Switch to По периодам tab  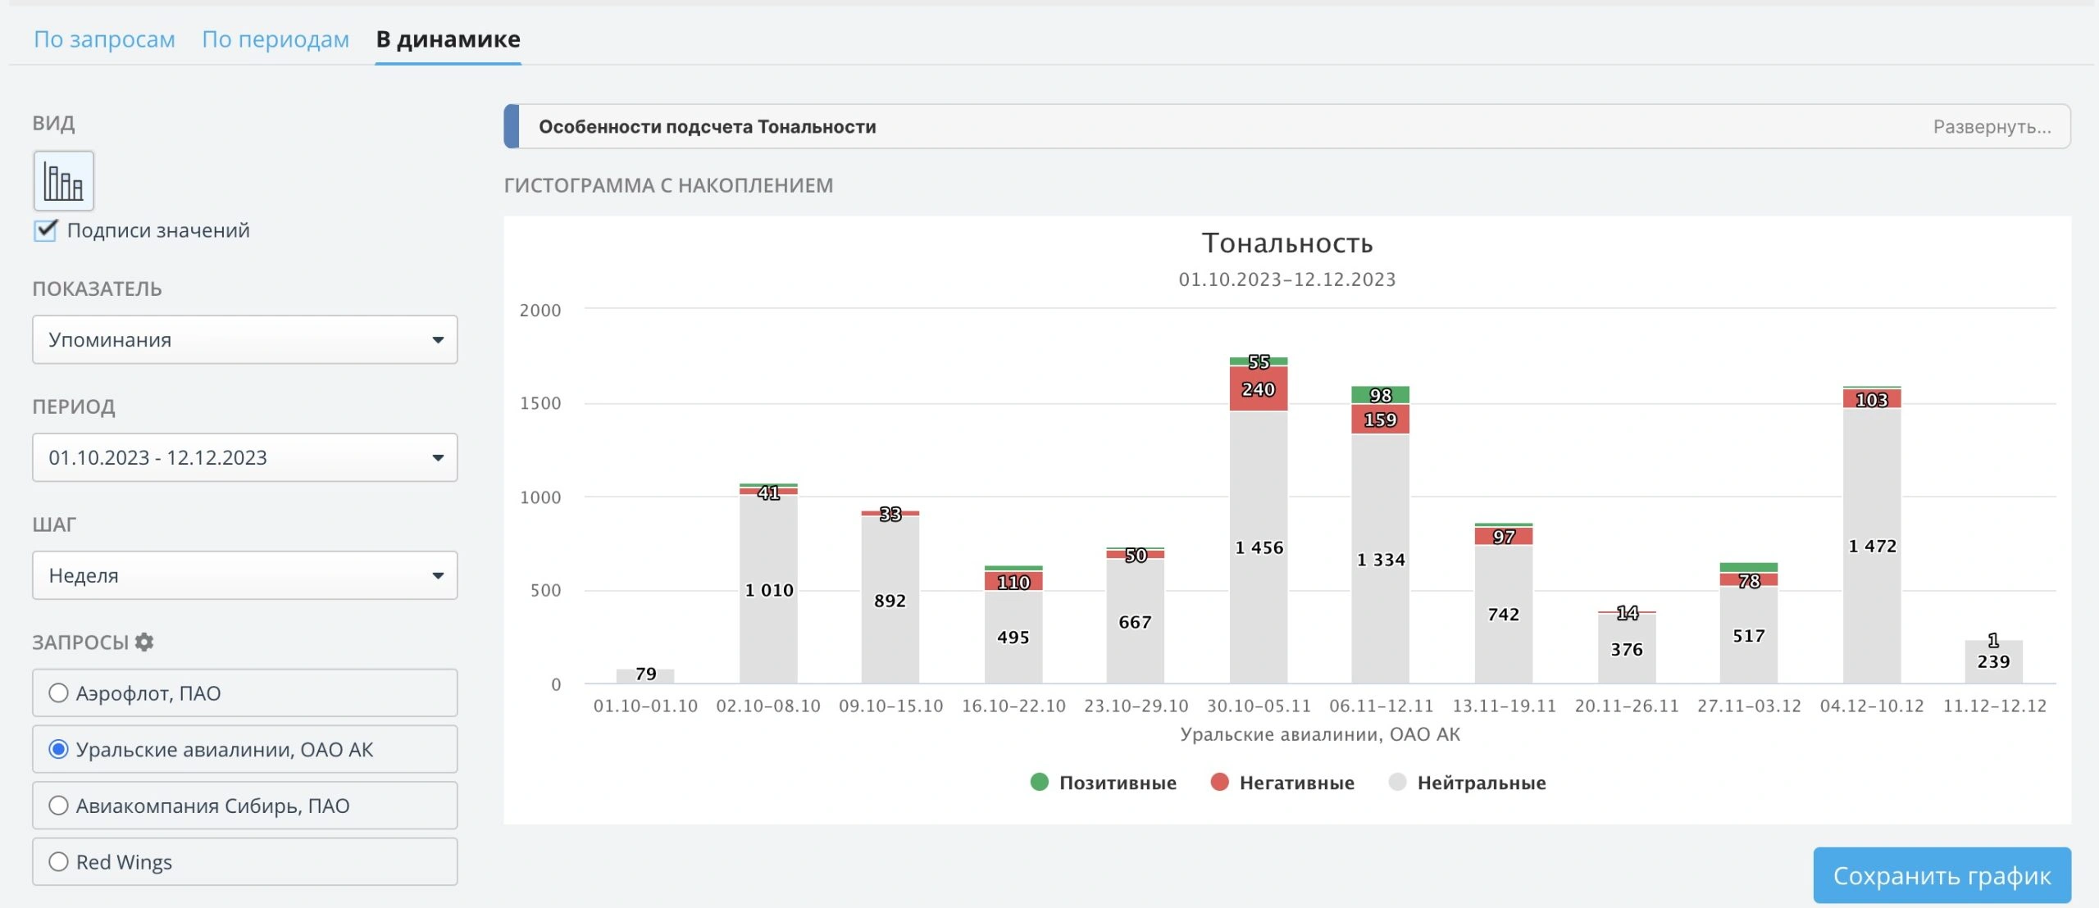tap(275, 39)
